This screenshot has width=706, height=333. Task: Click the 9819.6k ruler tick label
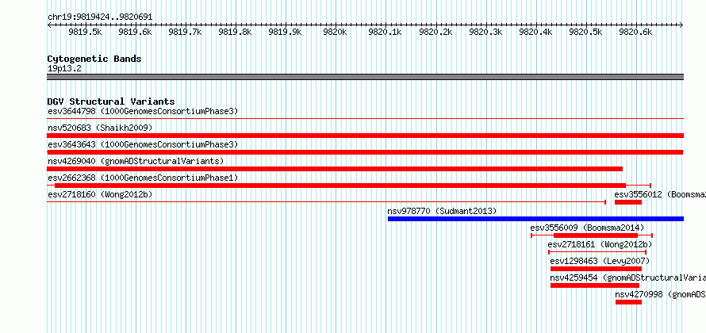click(135, 32)
